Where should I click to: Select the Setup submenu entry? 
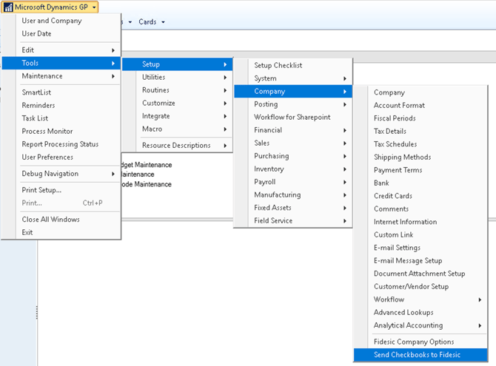(x=177, y=64)
